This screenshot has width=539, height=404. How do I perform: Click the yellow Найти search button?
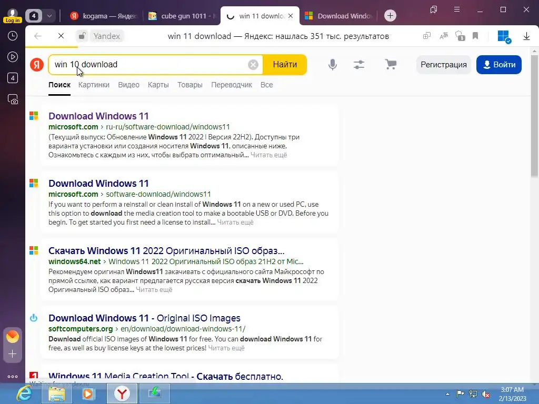285,65
